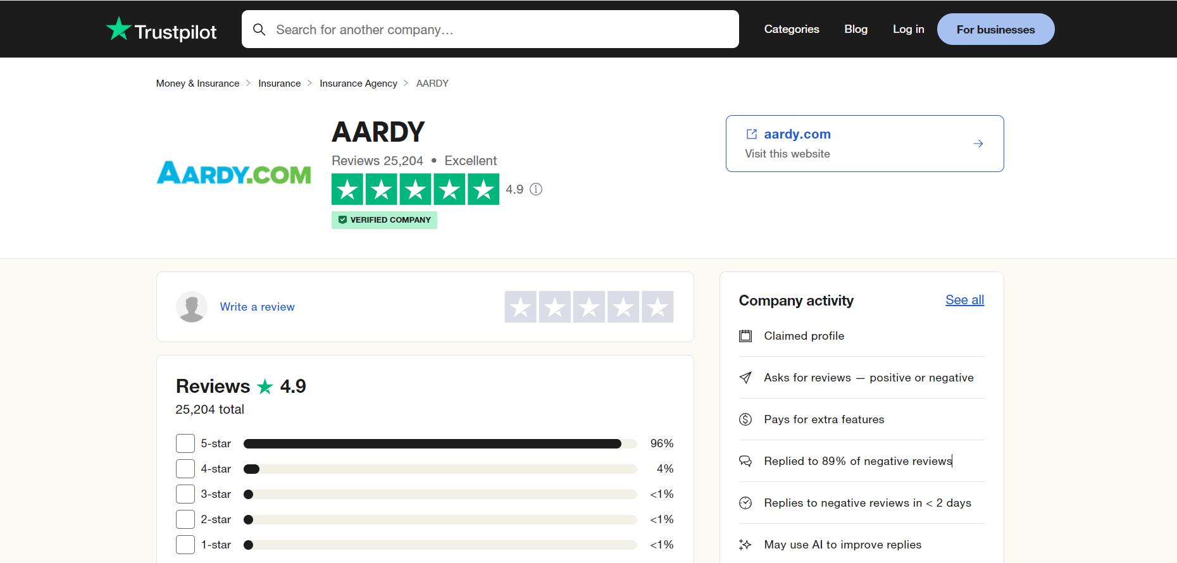The image size is (1177, 563).
Task: Open the TrustScore info icon
Action: click(536, 189)
